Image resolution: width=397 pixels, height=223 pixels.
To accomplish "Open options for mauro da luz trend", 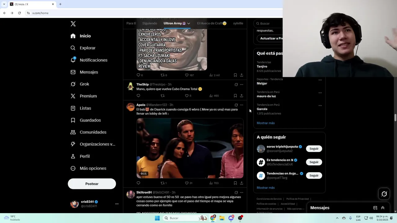I will point(320,93).
